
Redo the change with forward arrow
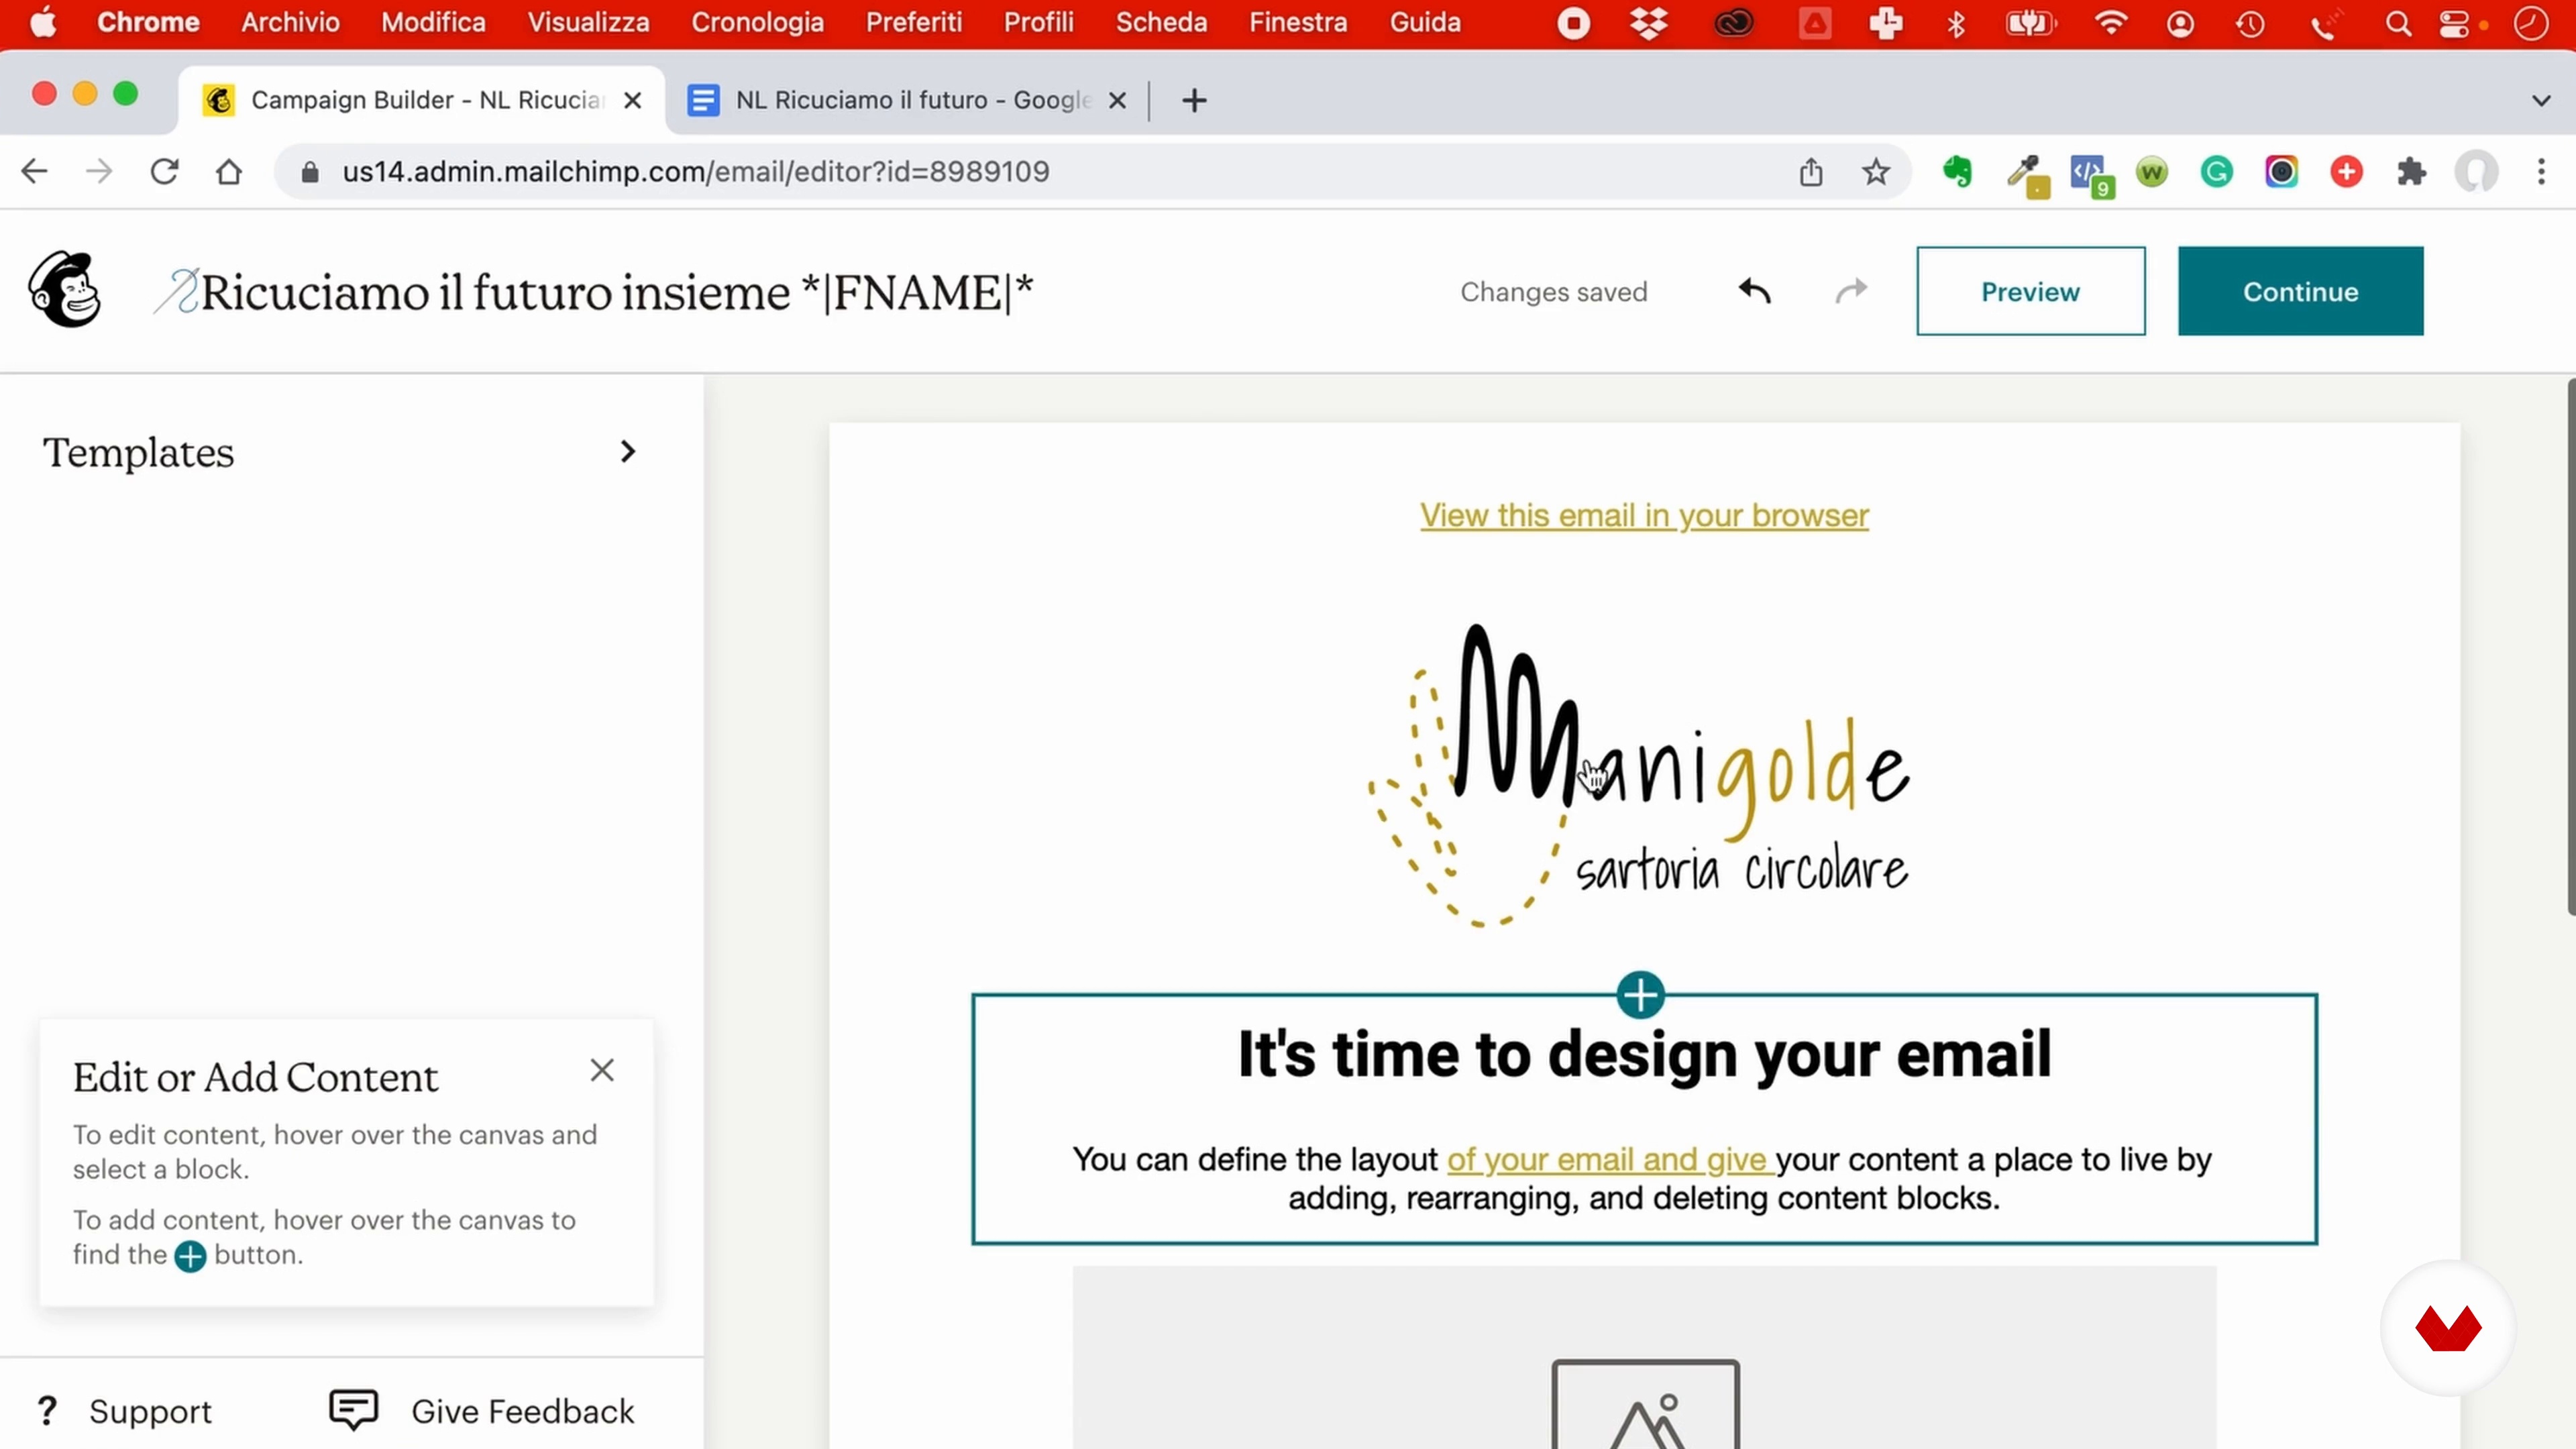click(x=1851, y=291)
